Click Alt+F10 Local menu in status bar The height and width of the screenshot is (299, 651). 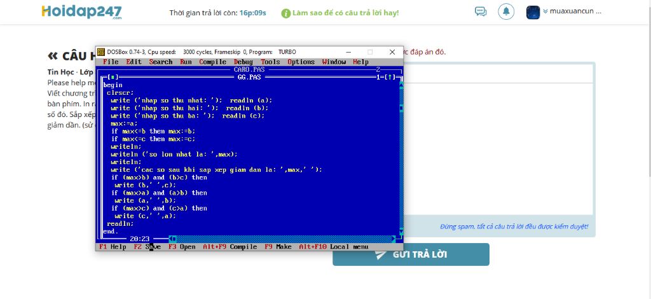[x=334, y=247]
